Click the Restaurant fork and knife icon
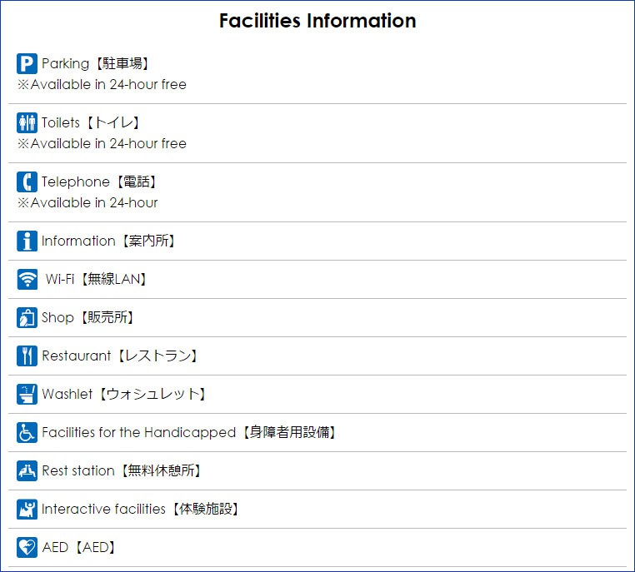635x572 pixels. tap(27, 356)
